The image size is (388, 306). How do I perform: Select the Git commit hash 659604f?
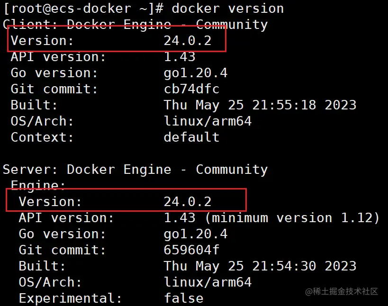191,250
